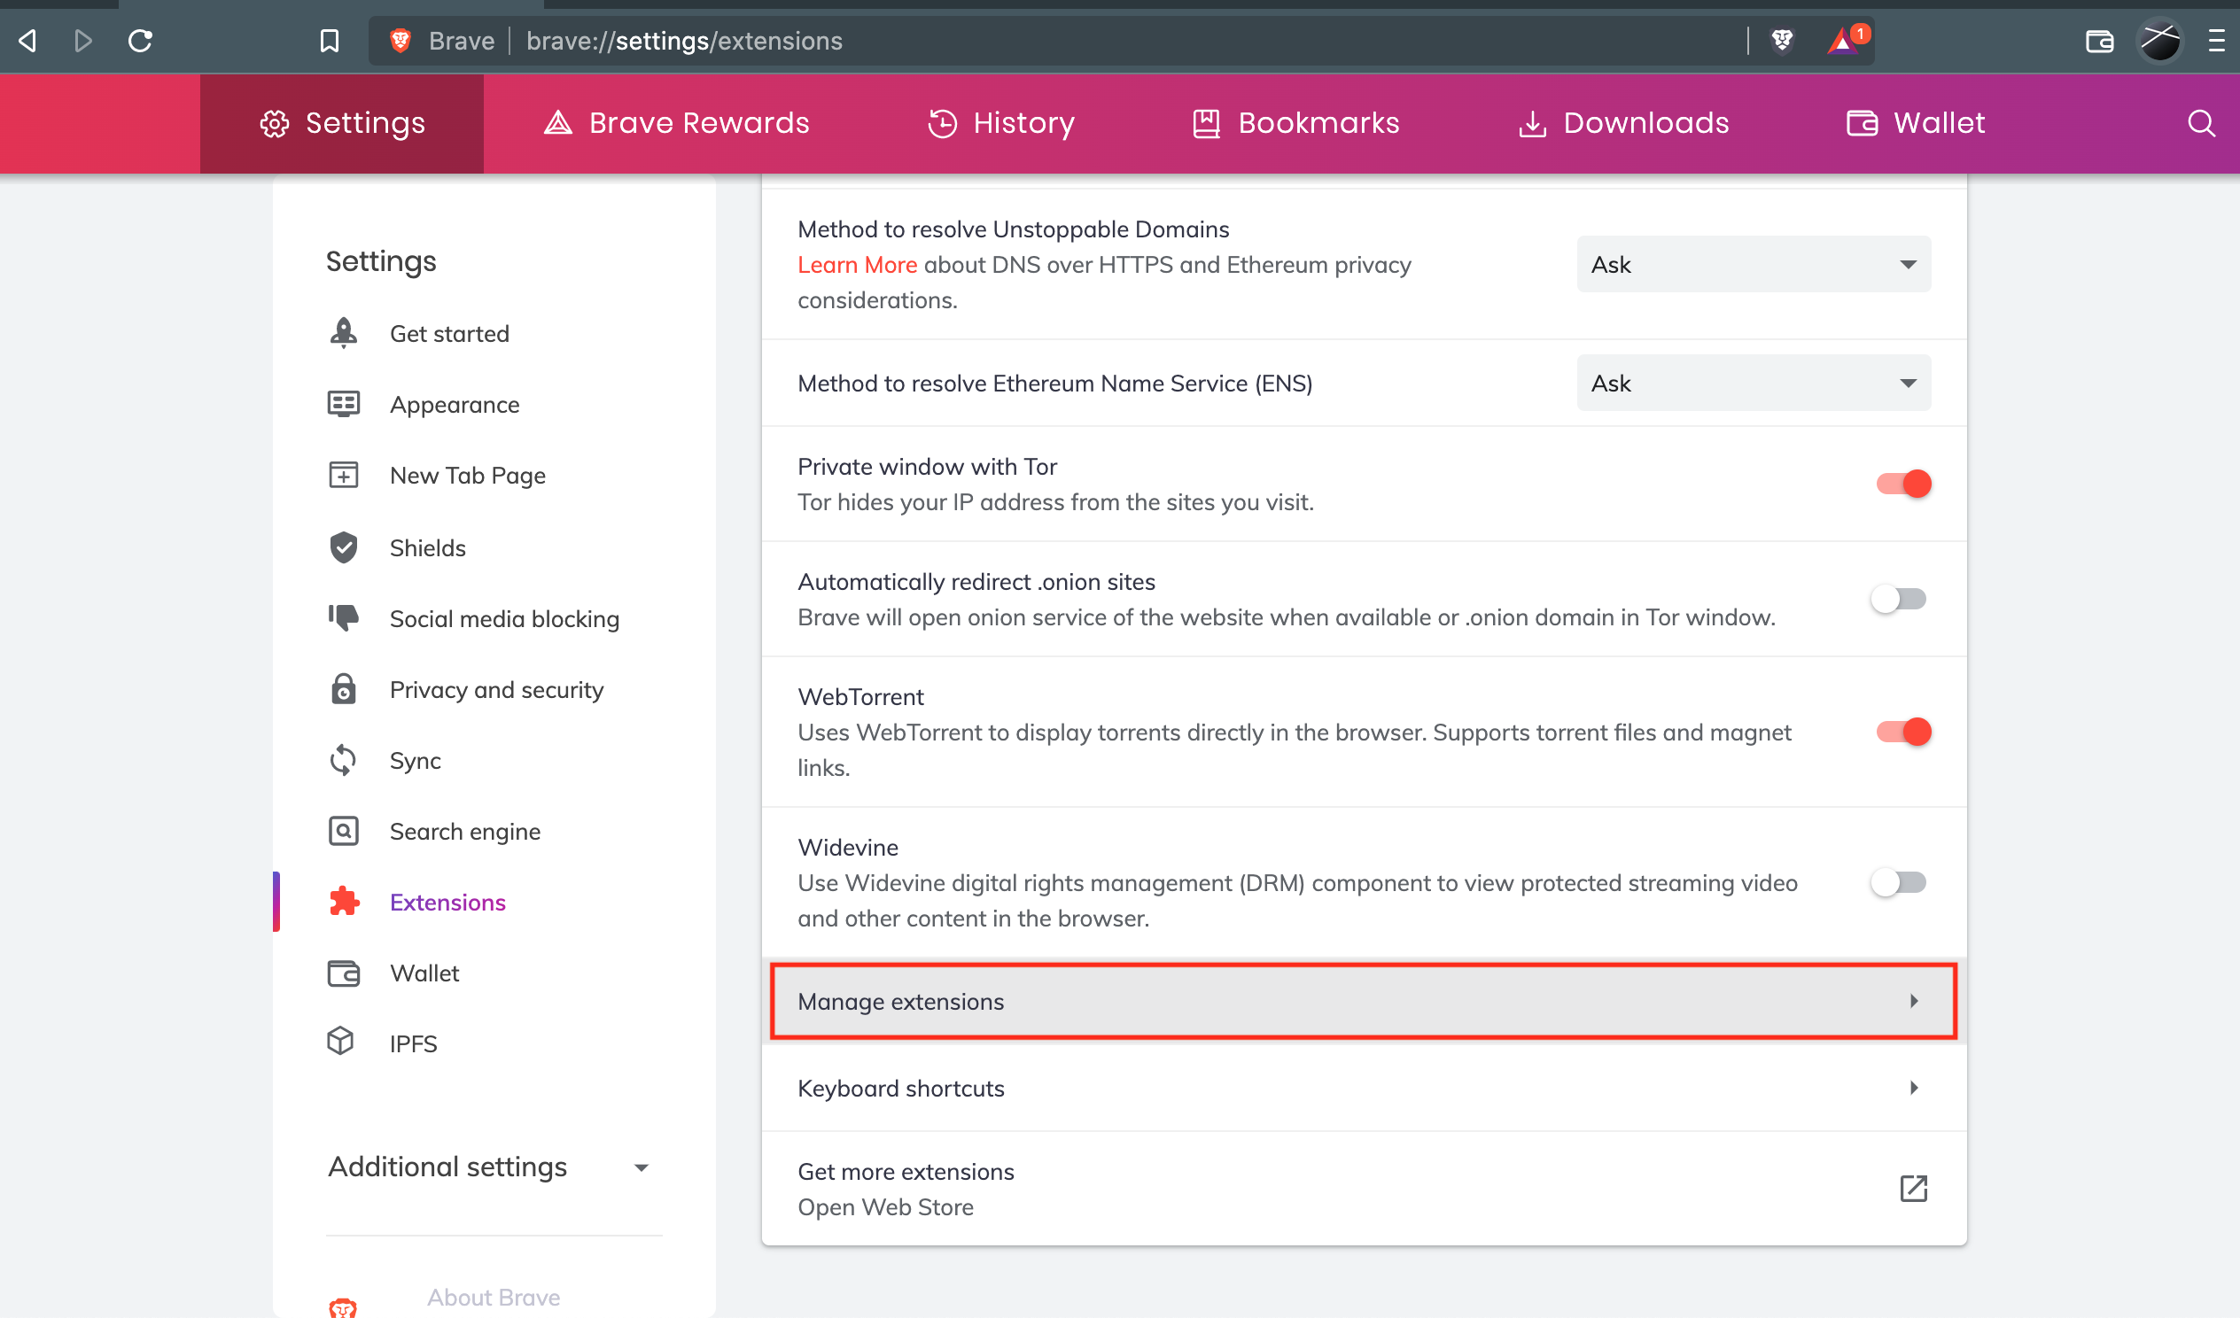Click the Shields checkmark icon in the sidebar
Screen dimensions: 2240x1318
tap(343, 547)
